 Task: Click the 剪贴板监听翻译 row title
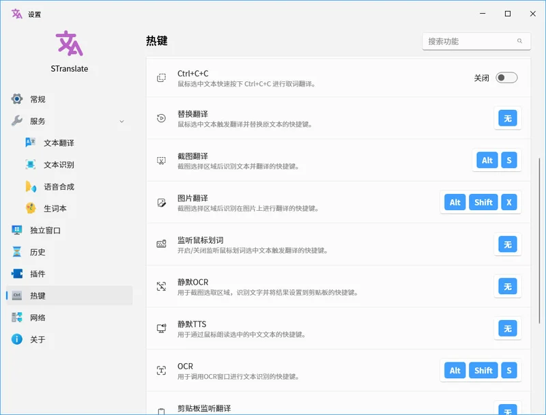pos(204,408)
